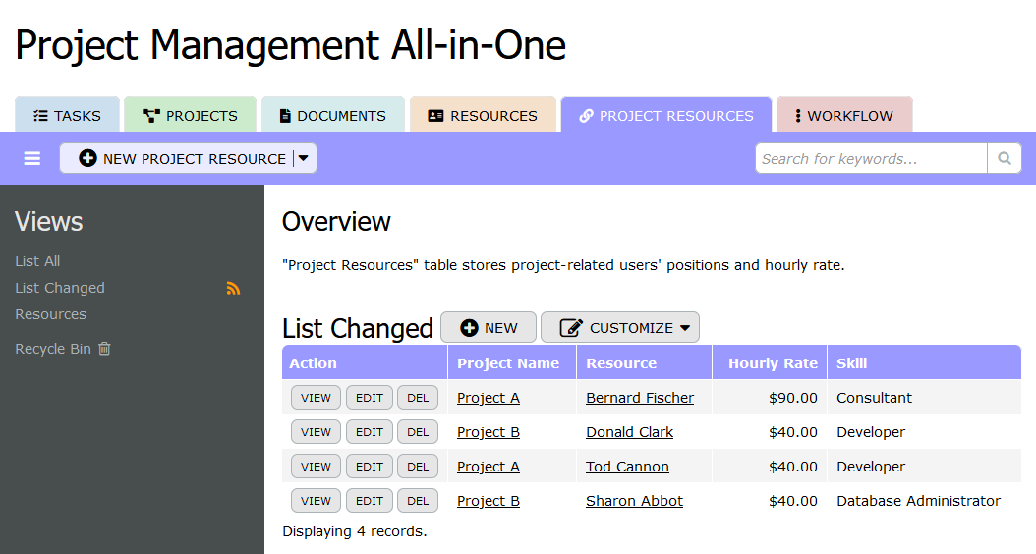
Task: Click the orange RSS feed icon
Action: (233, 289)
